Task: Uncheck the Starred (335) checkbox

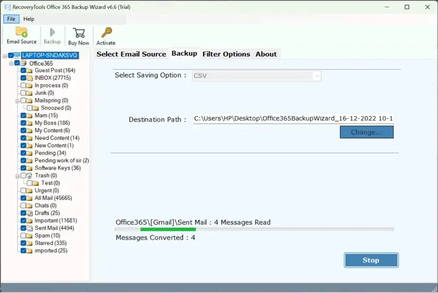Action: click(23, 243)
